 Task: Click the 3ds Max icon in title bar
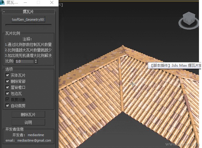[3, 2]
